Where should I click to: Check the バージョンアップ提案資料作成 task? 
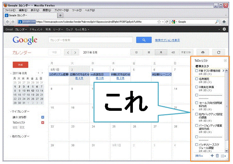pos(196,126)
